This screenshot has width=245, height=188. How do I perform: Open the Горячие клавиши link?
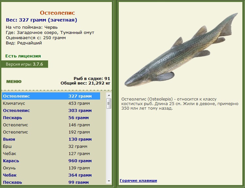point(138,180)
